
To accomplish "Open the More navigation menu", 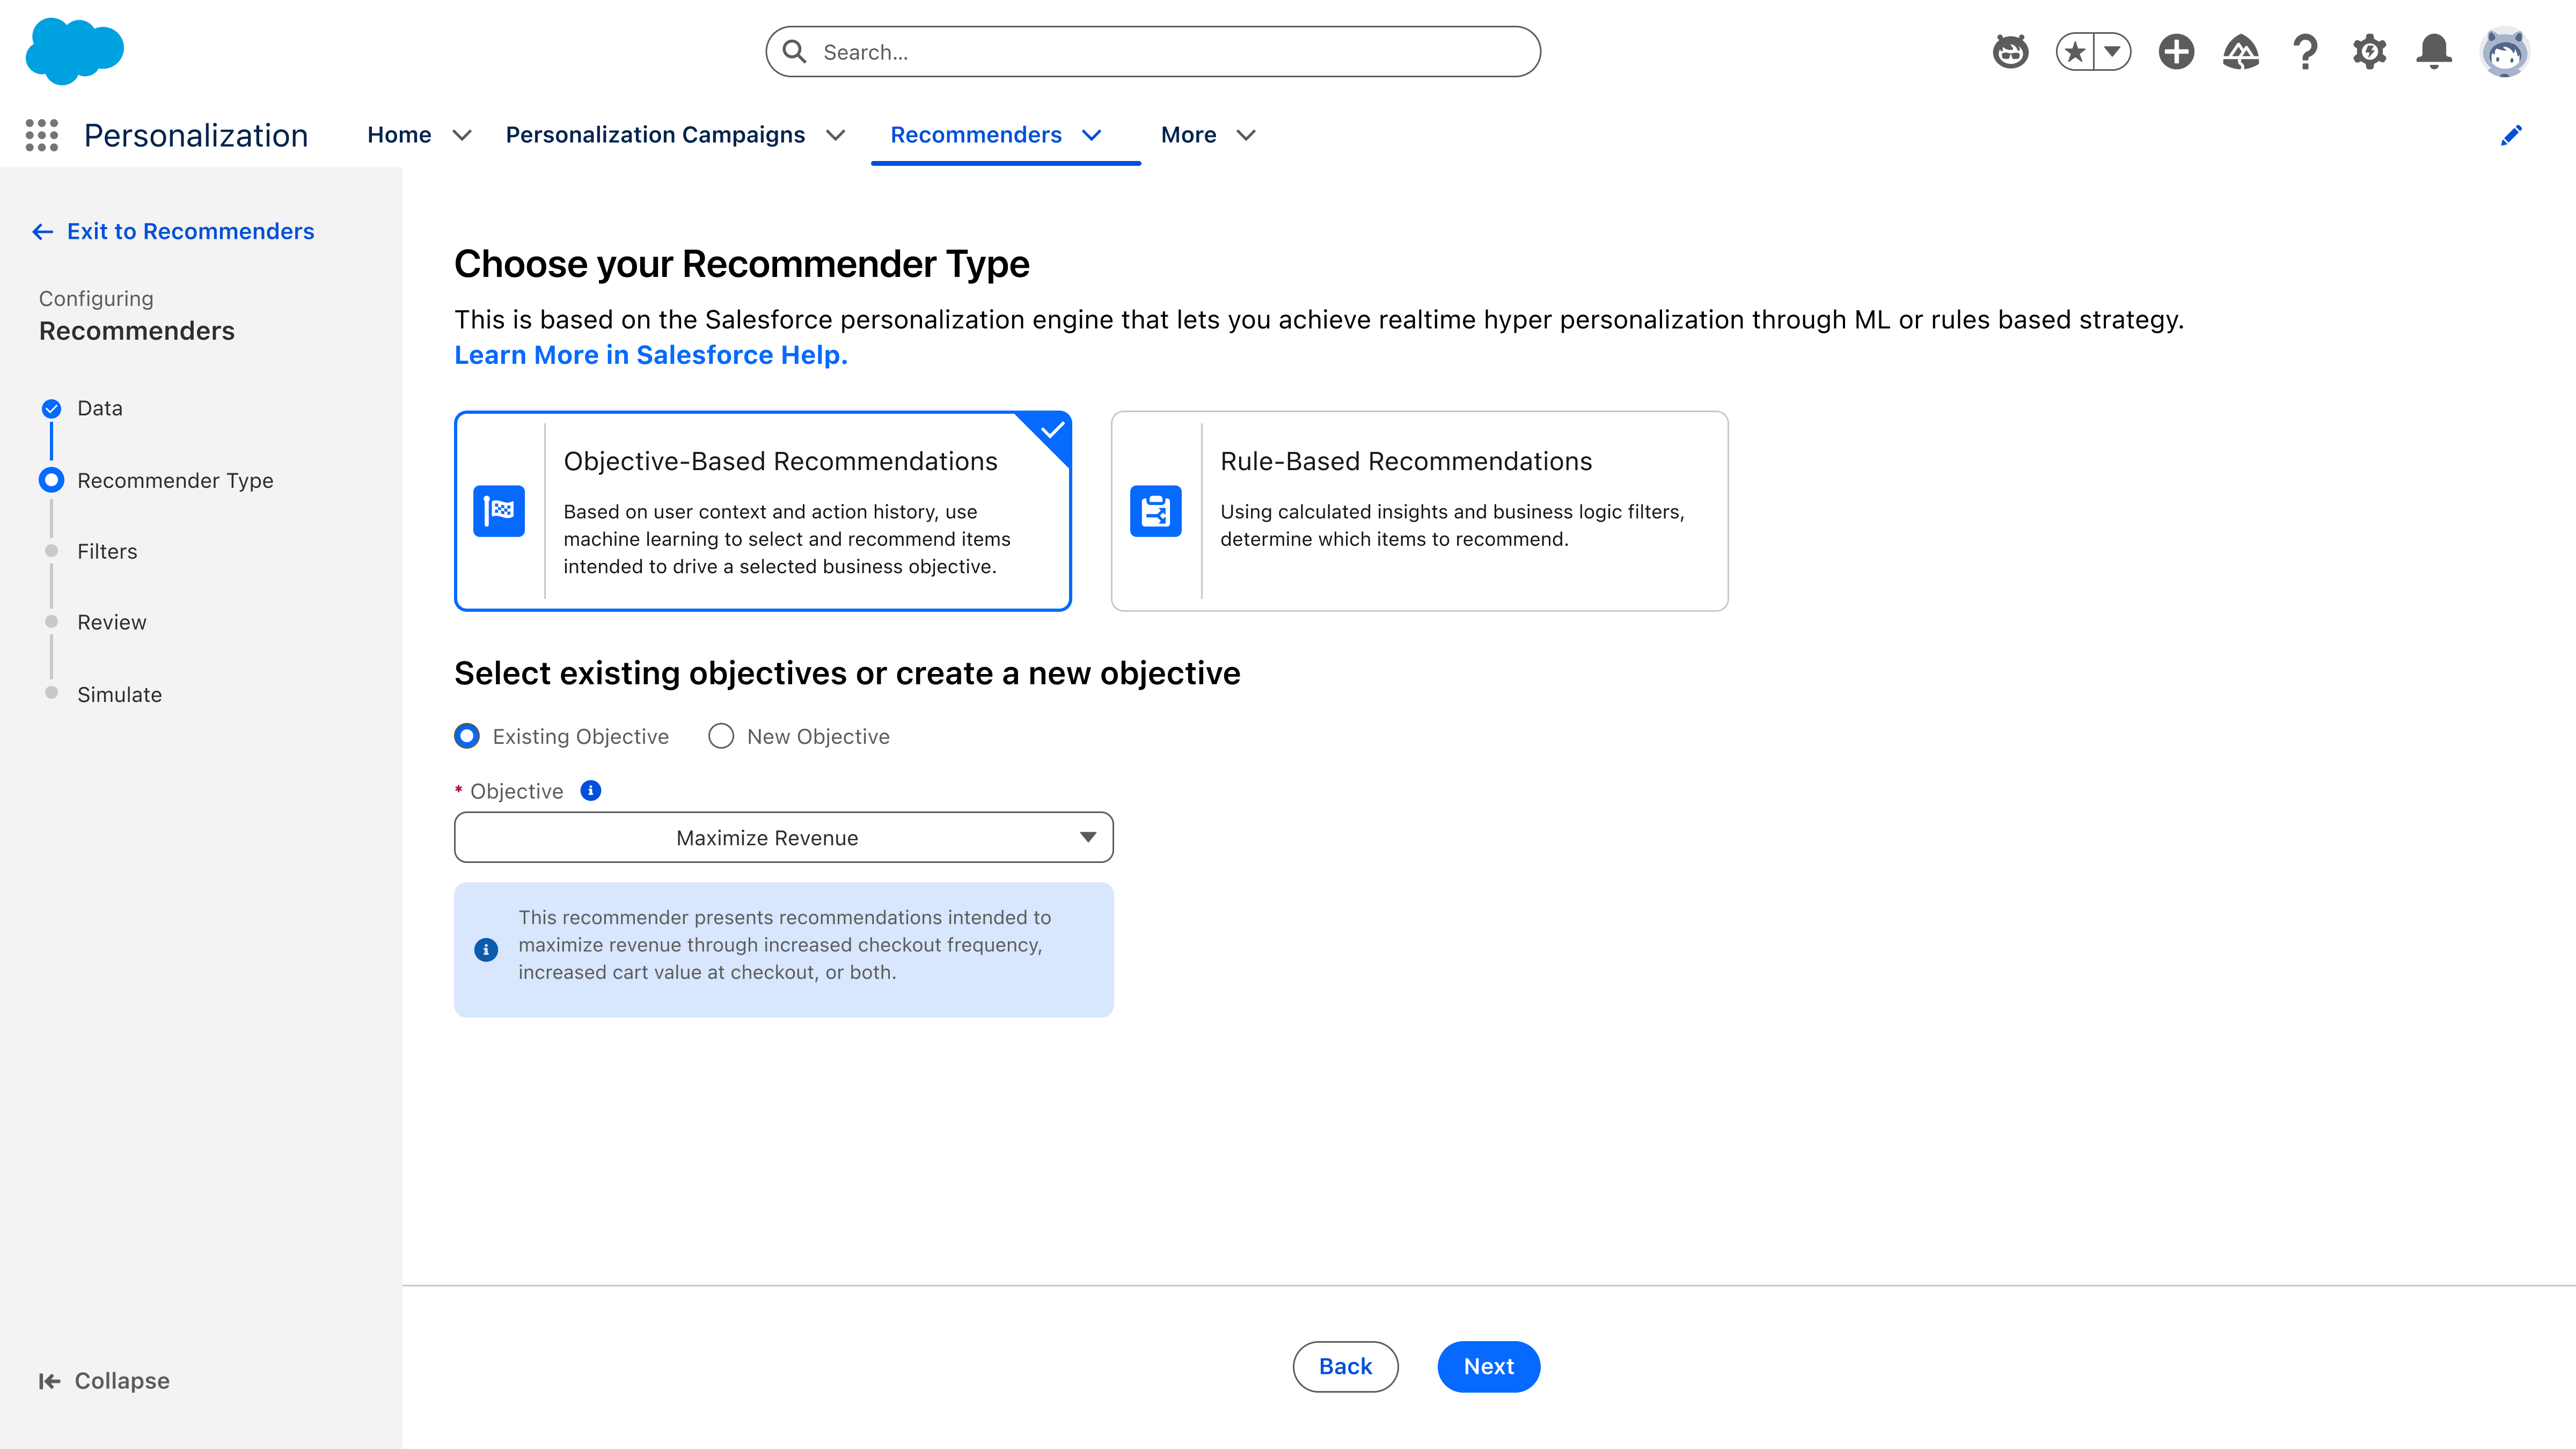I will [x=1188, y=135].
